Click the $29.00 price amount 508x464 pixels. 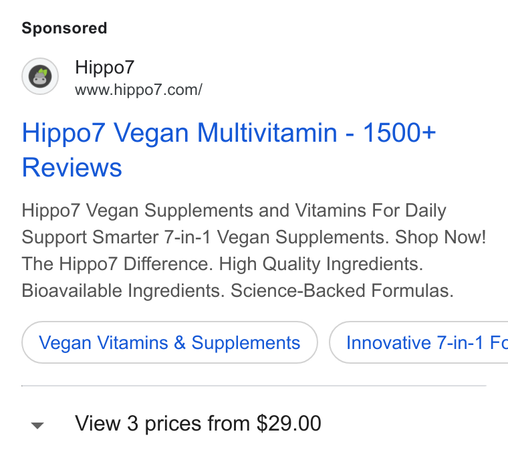(289, 423)
